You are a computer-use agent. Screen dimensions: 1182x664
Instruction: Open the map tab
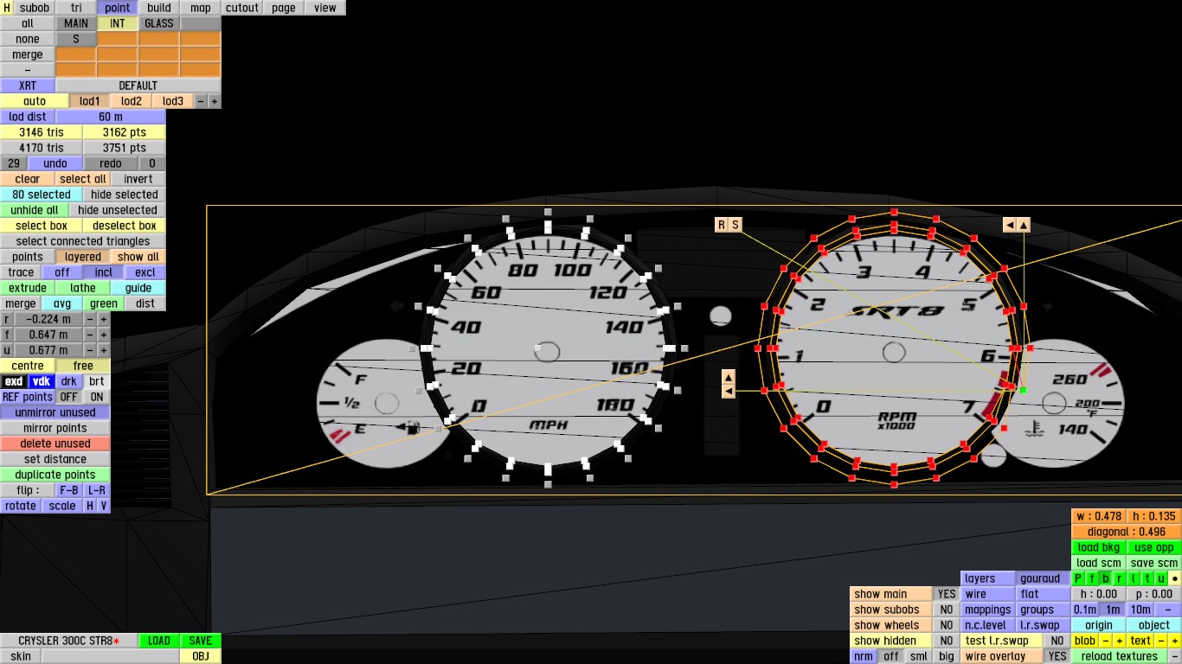point(201,8)
